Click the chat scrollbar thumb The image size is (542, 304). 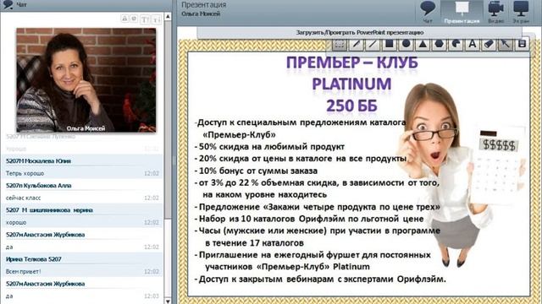tap(168, 119)
